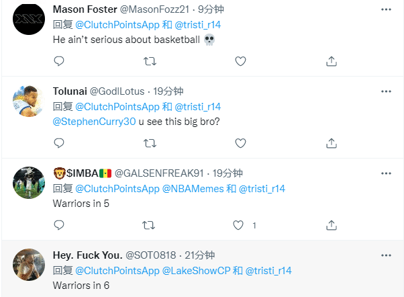Image resolution: width=404 pixels, height=297 pixels.
Task: Reply to Mason Foster's tweet
Action: click(x=59, y=61)
